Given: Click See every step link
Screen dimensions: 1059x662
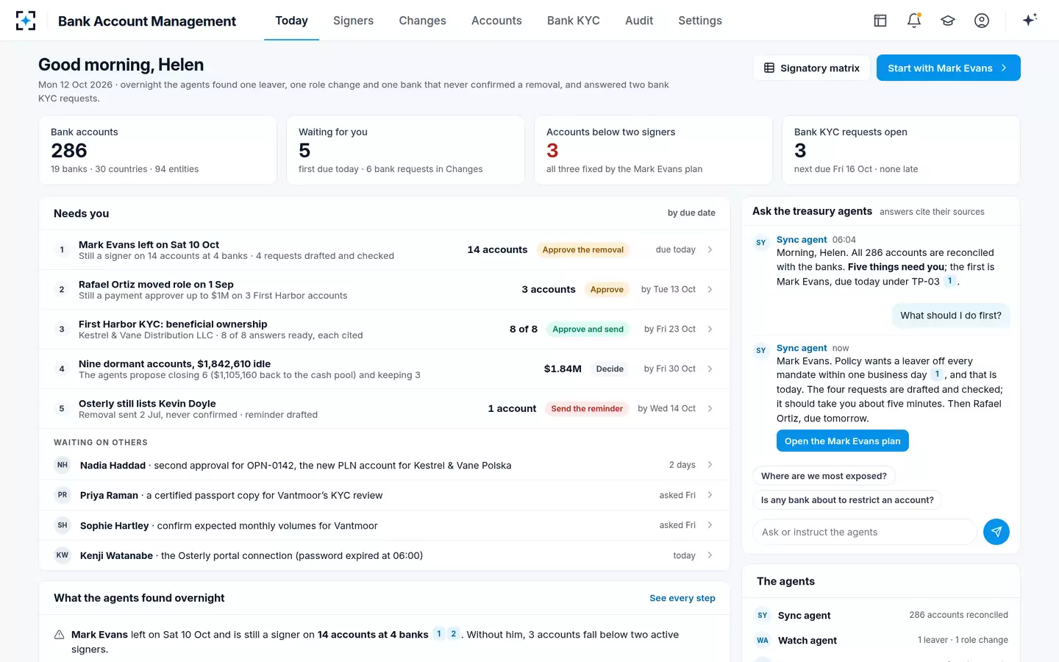Looking at the screenshot, I should click(x=682, y=598).
